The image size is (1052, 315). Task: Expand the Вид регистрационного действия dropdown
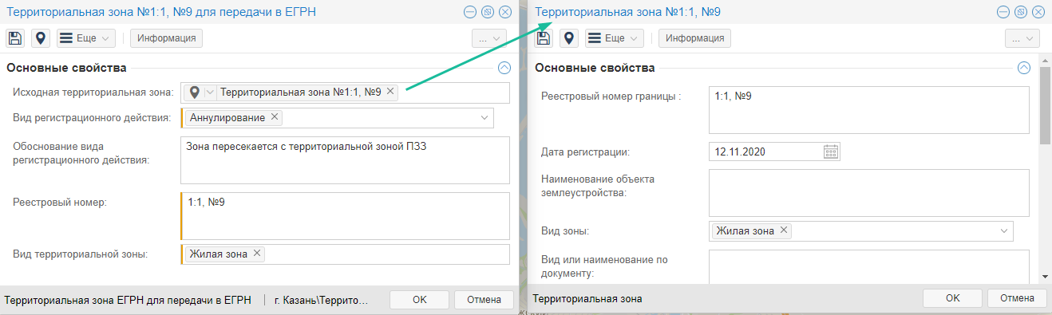point(484,118)
